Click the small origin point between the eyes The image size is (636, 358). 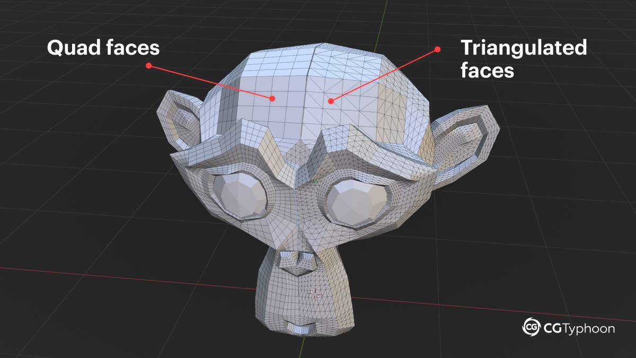click(x=315, y=181)
